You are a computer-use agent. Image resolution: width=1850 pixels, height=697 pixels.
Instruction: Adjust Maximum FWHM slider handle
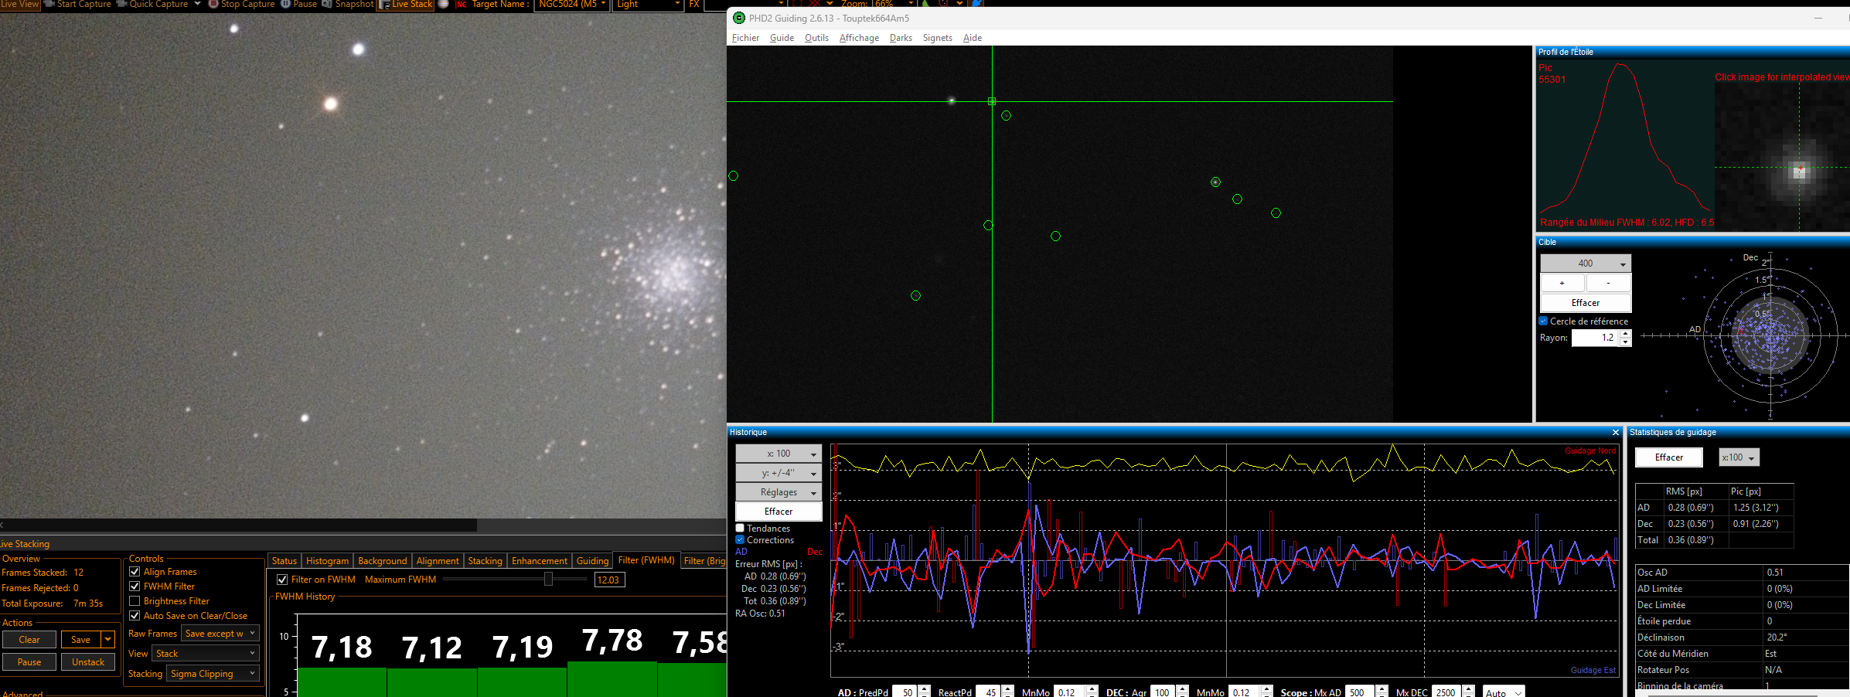(x=548, y=579)
